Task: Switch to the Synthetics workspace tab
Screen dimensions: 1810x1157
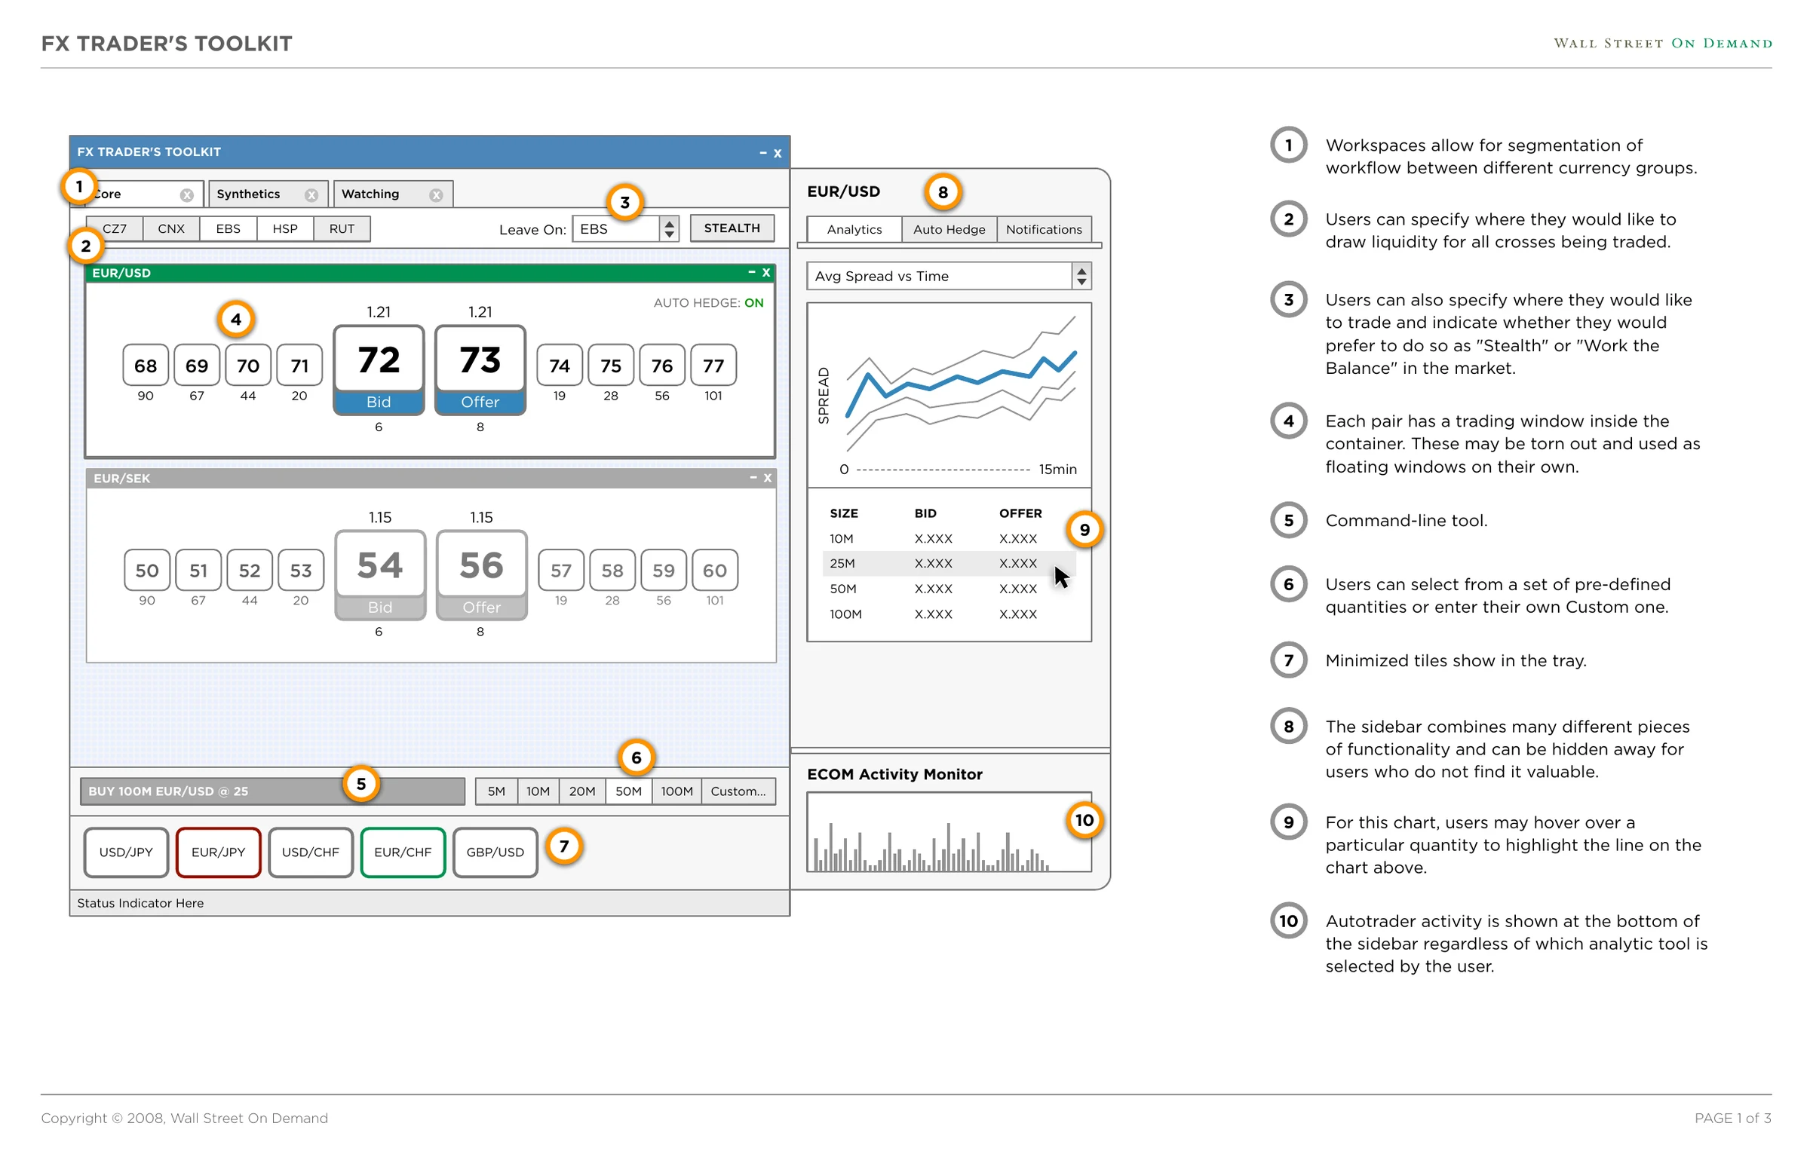Action: coord(268,194)
